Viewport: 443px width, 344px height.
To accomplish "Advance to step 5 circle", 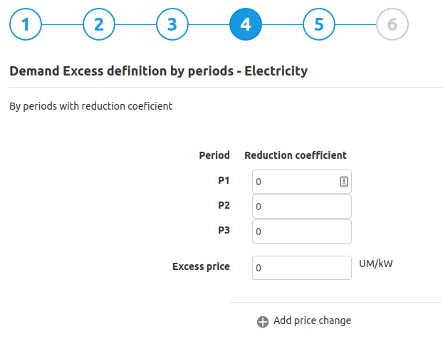I will 319,24.
